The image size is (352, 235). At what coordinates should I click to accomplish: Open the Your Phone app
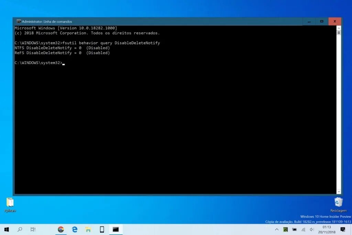pyautogui.click(x=102, y=229)
